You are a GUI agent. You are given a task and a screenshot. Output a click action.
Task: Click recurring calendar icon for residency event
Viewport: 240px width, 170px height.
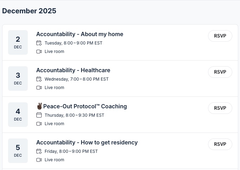(39, 151)
